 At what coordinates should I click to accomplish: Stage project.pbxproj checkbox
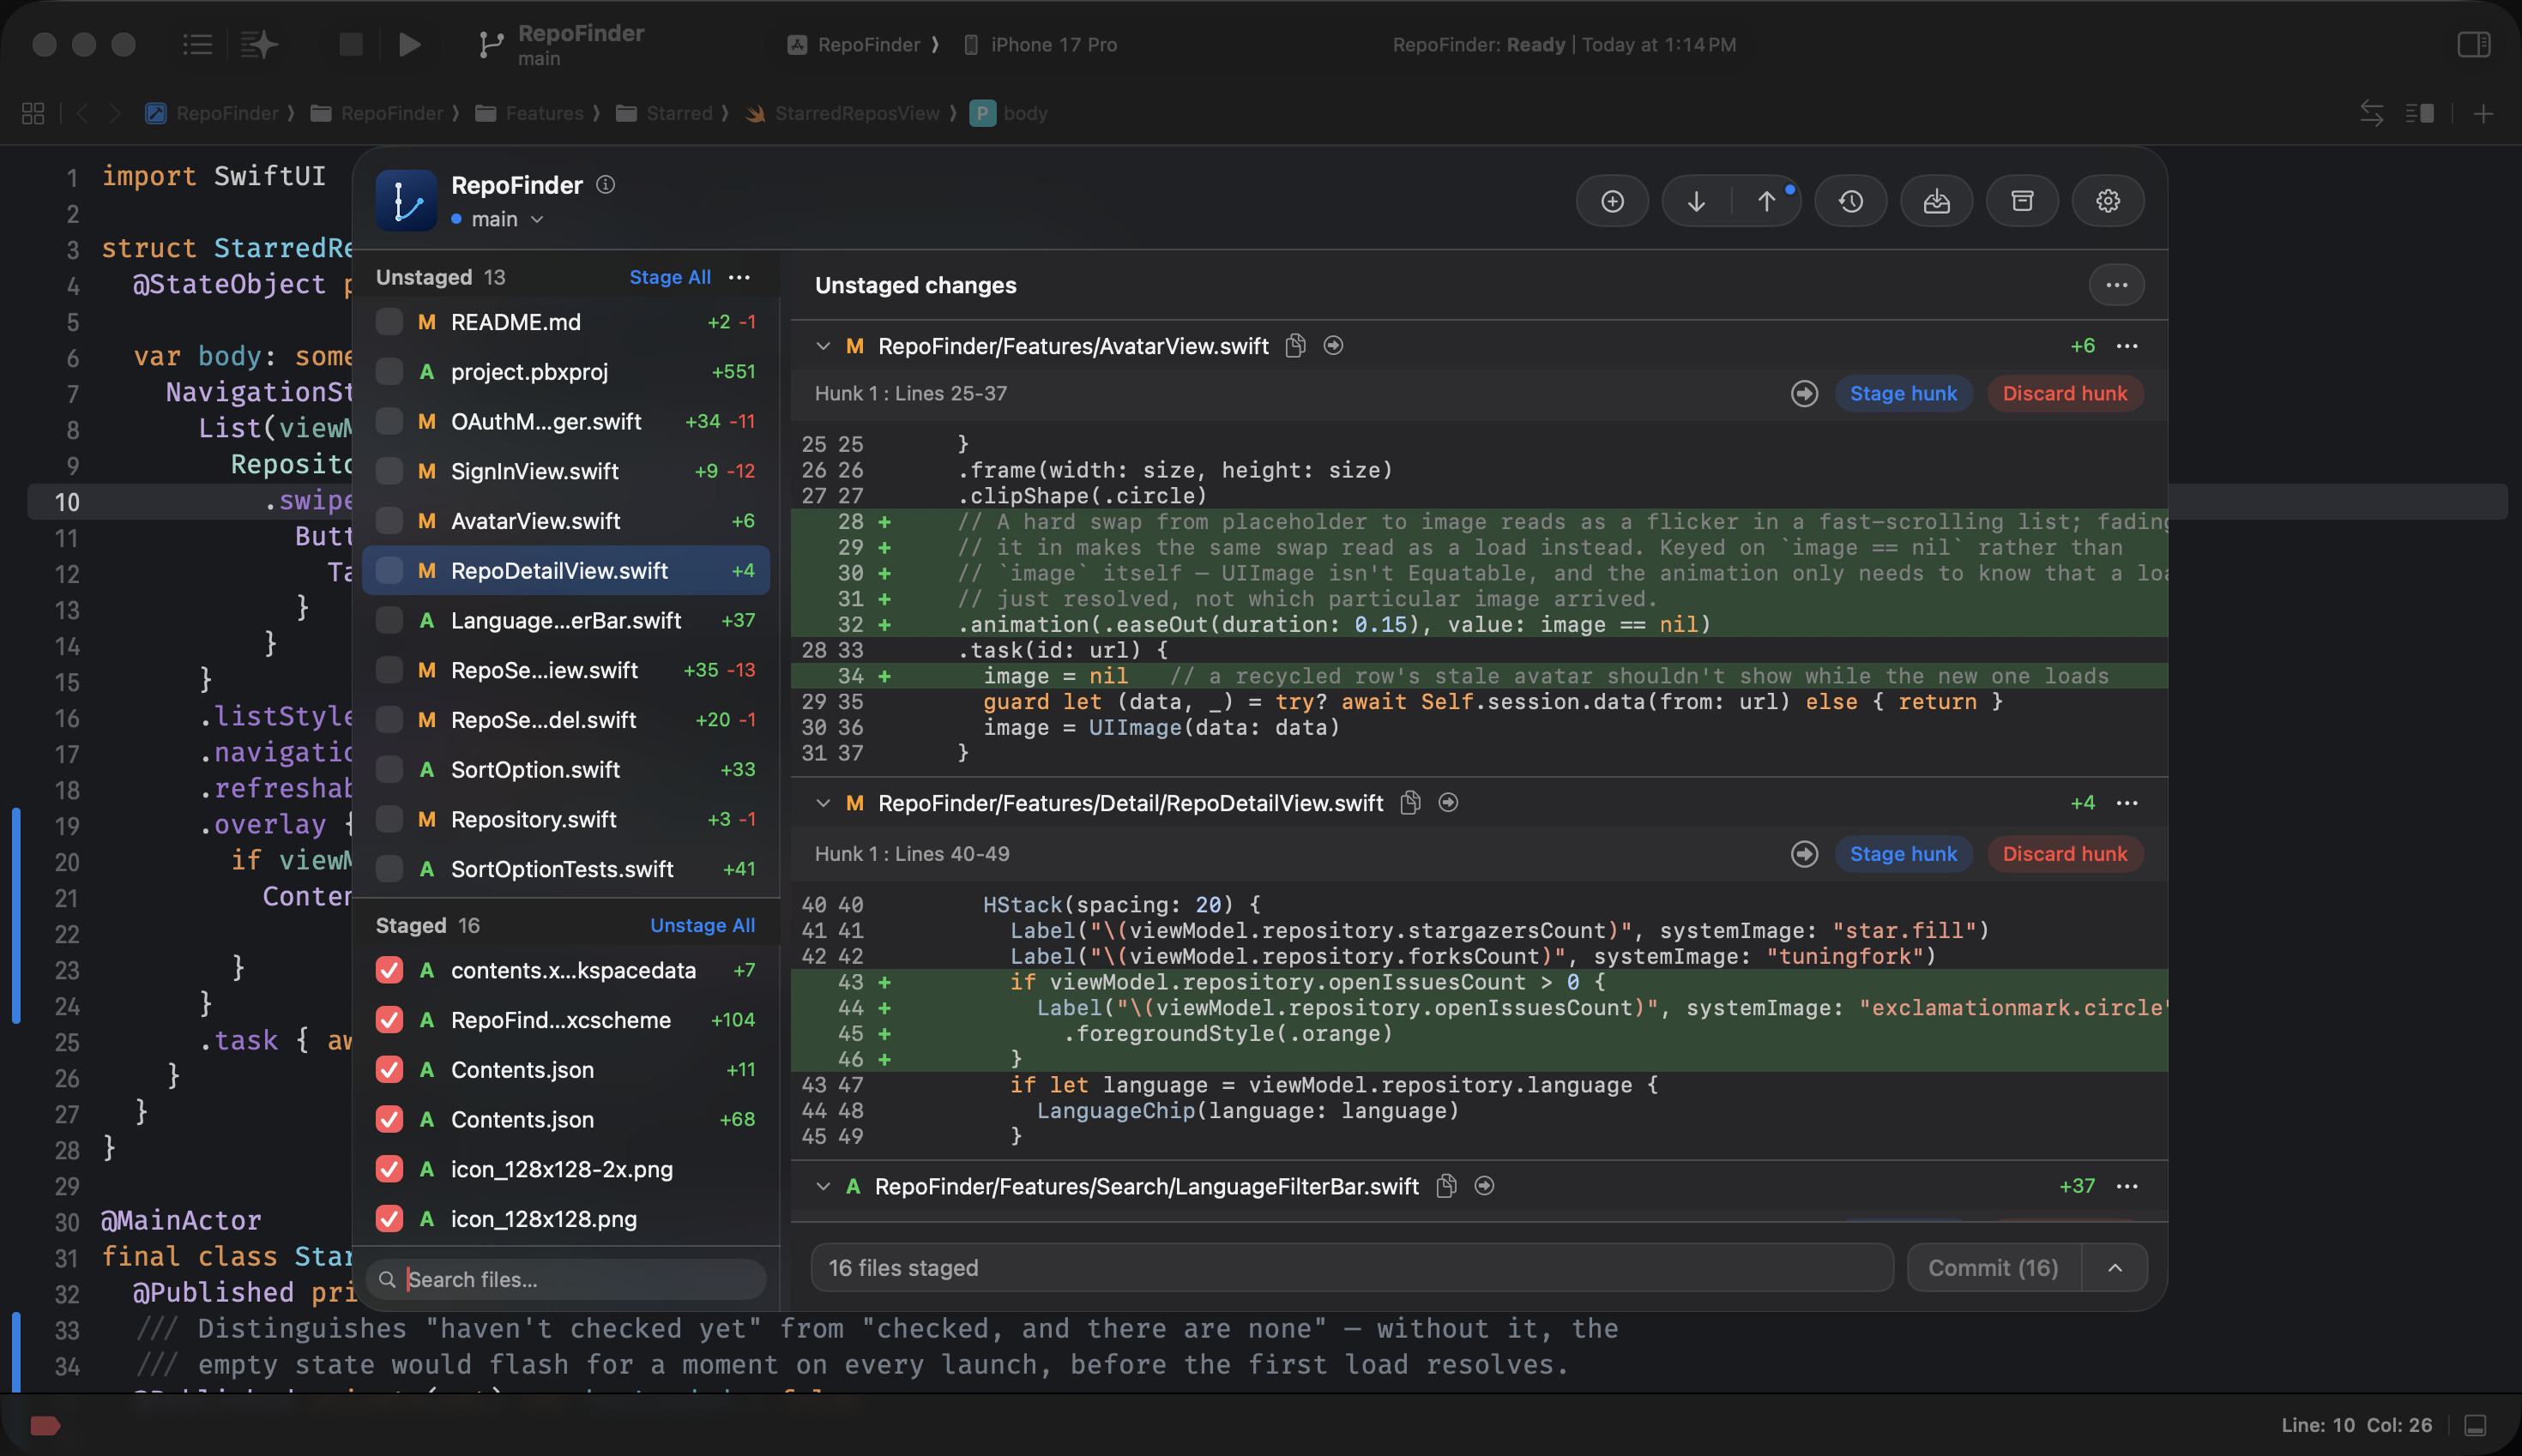click(389, 372)
